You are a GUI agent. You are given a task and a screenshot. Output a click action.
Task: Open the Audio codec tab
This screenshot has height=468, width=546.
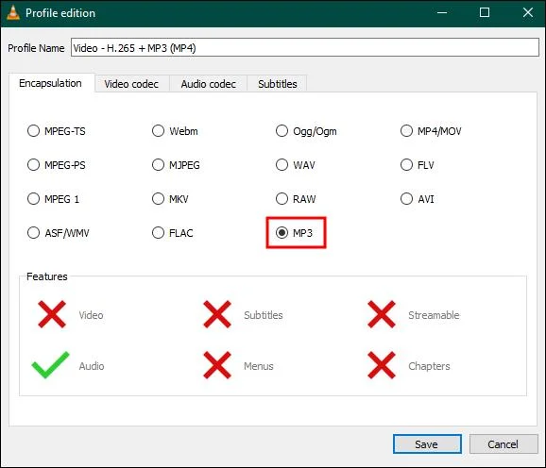pos(208,84)
